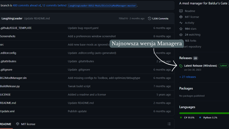Open DivinityModManager:master upstream branch link
The image size is (229, 129).
102,6
